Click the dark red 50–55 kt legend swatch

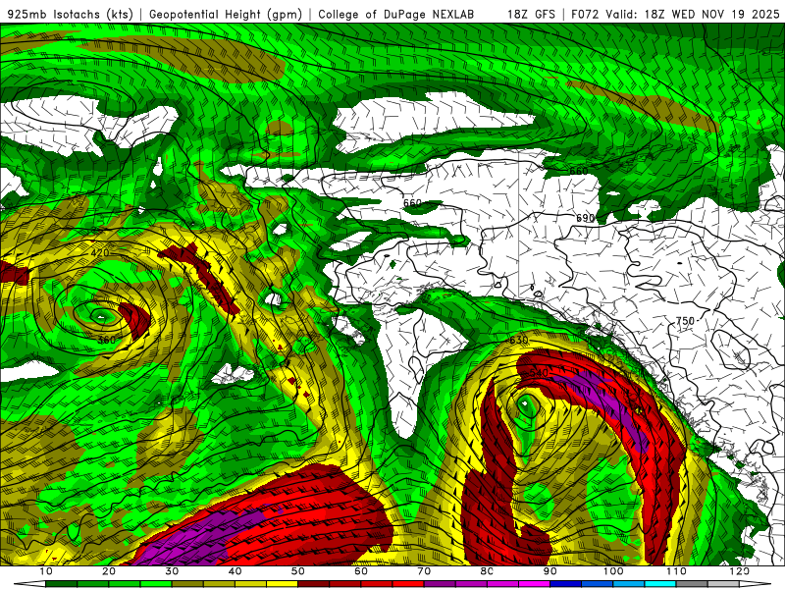[x=313, y=584]
